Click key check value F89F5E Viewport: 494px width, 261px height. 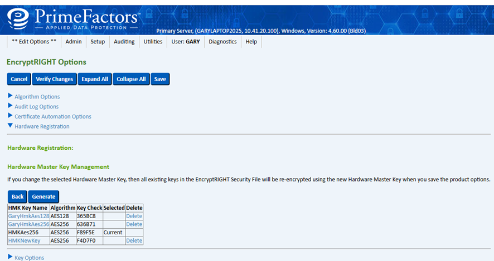89,233
